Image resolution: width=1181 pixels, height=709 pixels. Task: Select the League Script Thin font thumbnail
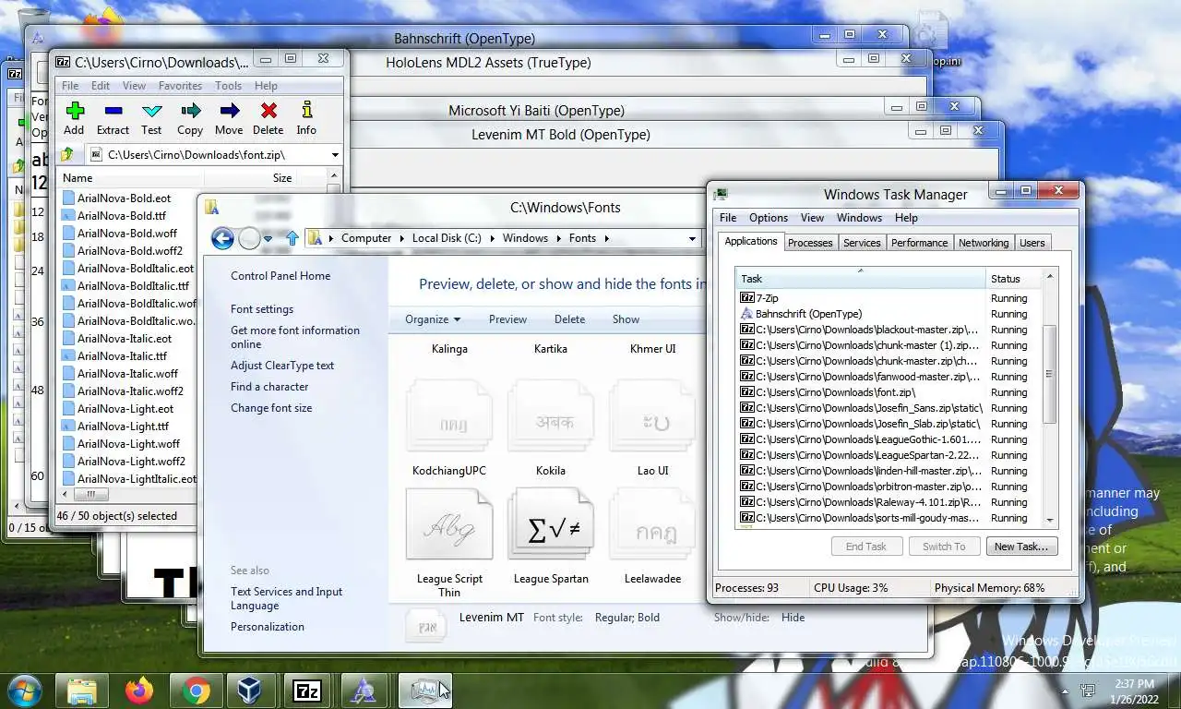[x=449, y=524]
